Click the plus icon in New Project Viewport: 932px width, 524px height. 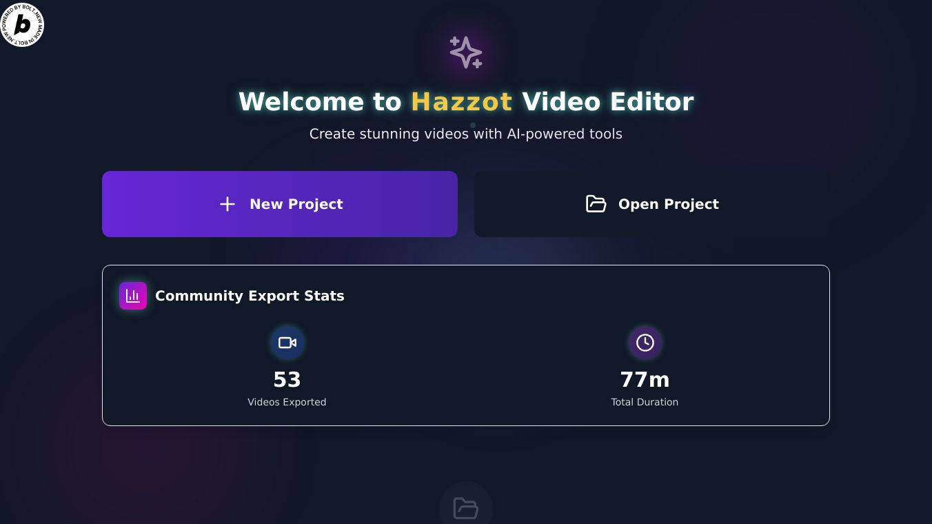point(227,204)
